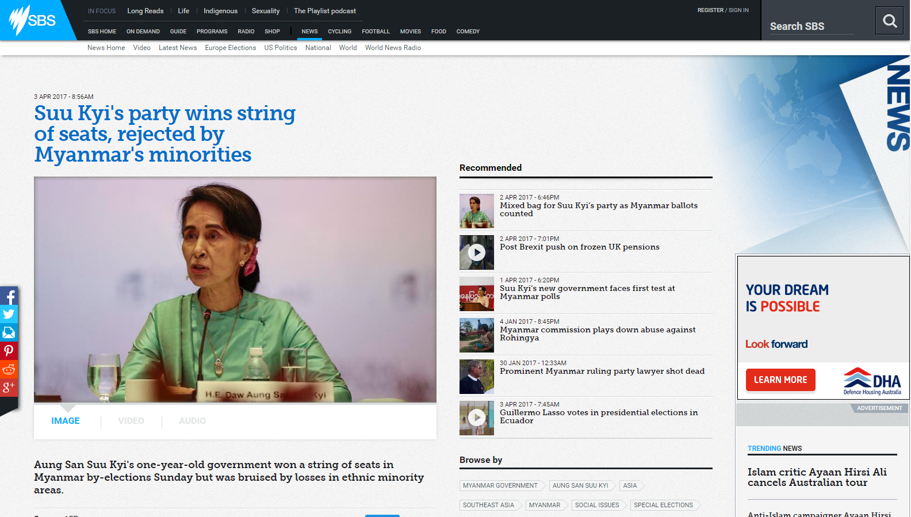Screen dimensions: 911x517
Task: Share article on Reddit
Action: [9, 369]
